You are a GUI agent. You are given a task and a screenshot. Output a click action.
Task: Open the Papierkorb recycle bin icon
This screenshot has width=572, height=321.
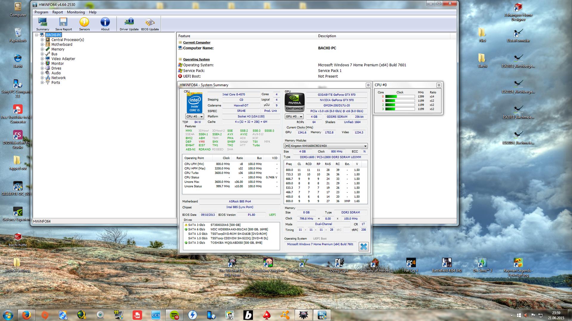(18, 35)
